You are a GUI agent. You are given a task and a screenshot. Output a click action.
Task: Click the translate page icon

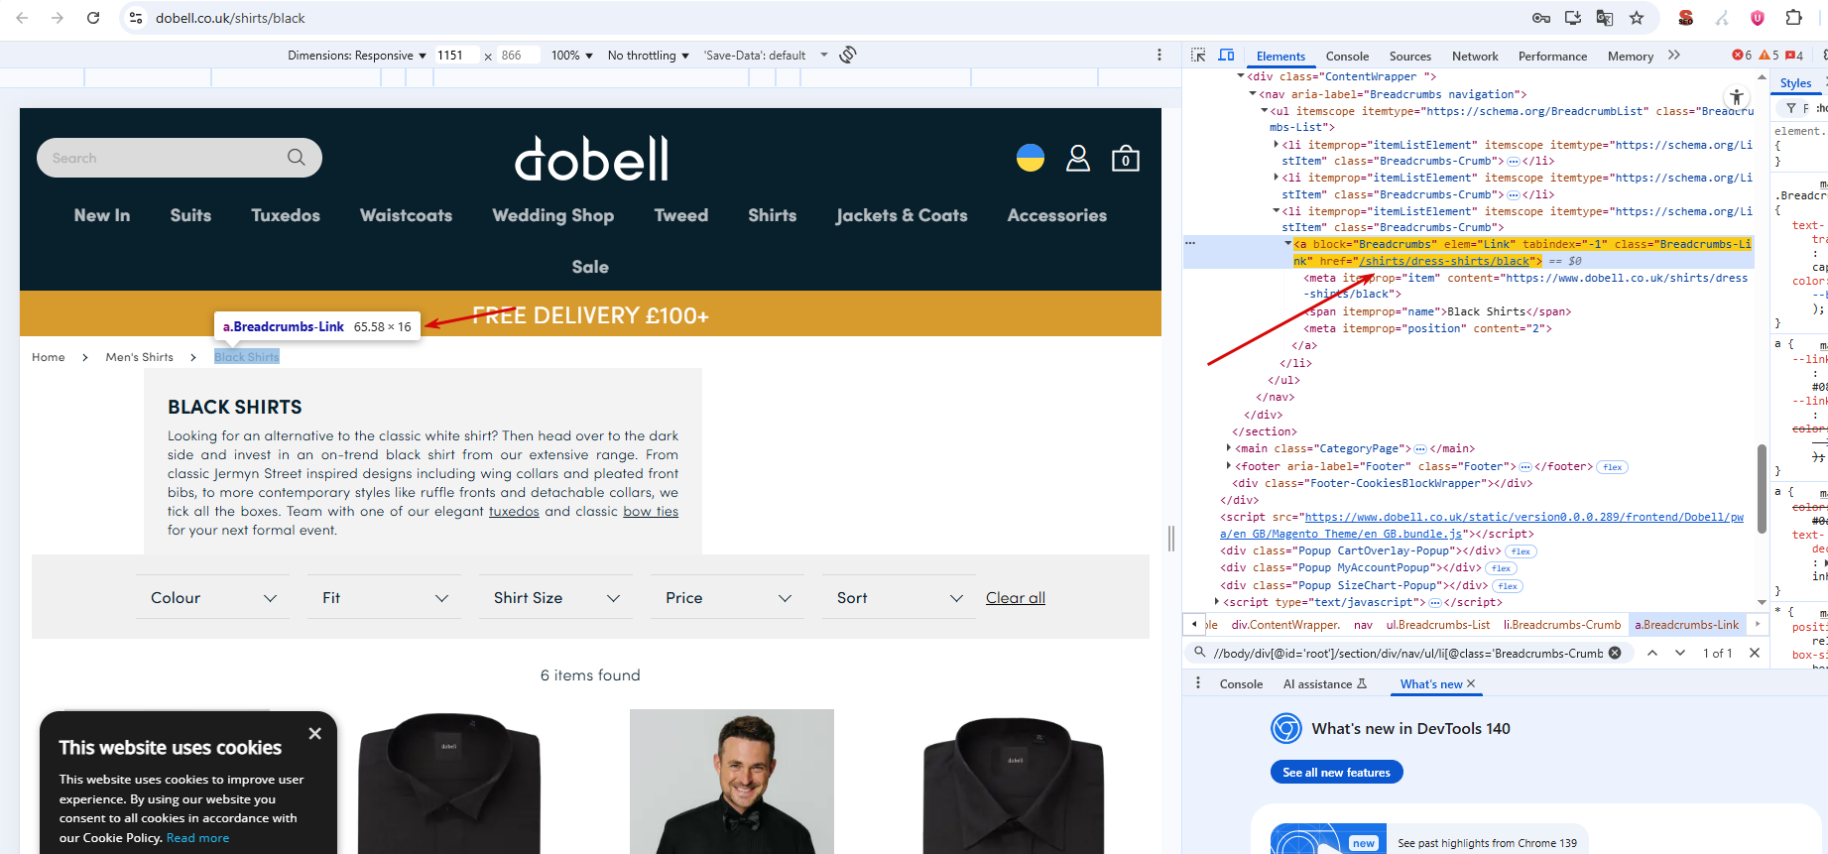pyautogui.click(x=1605, y=18)
